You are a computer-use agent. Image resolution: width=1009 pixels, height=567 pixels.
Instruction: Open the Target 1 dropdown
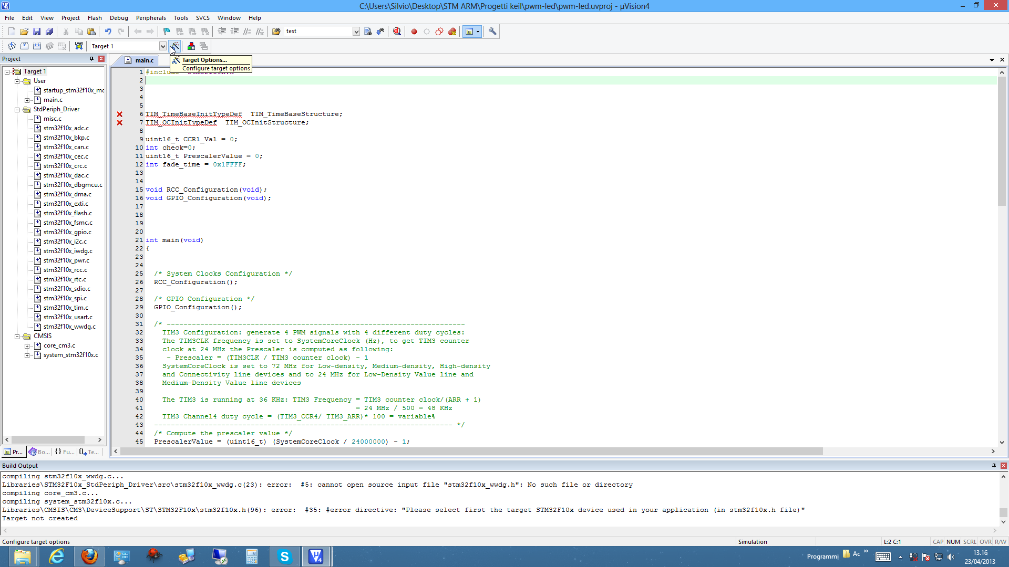click(162, 46)
